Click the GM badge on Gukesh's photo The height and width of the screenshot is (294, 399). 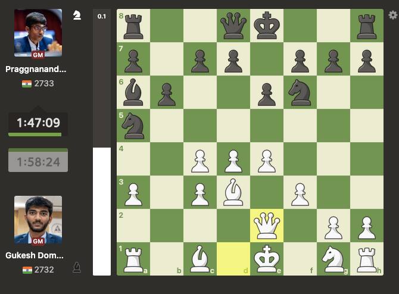click(38, 241)
